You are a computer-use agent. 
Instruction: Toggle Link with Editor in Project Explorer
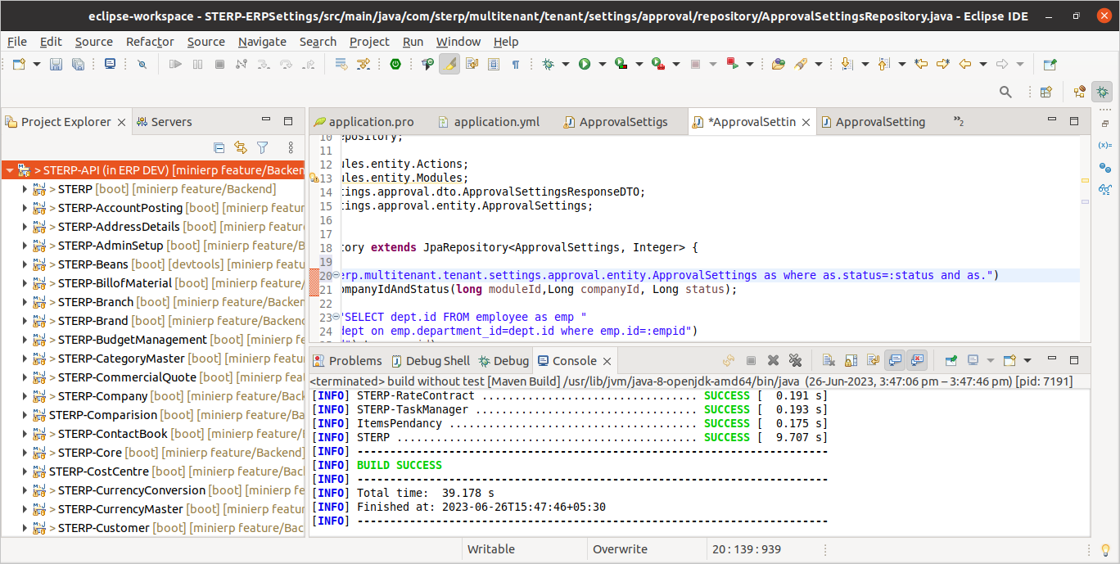pos(241,147)
